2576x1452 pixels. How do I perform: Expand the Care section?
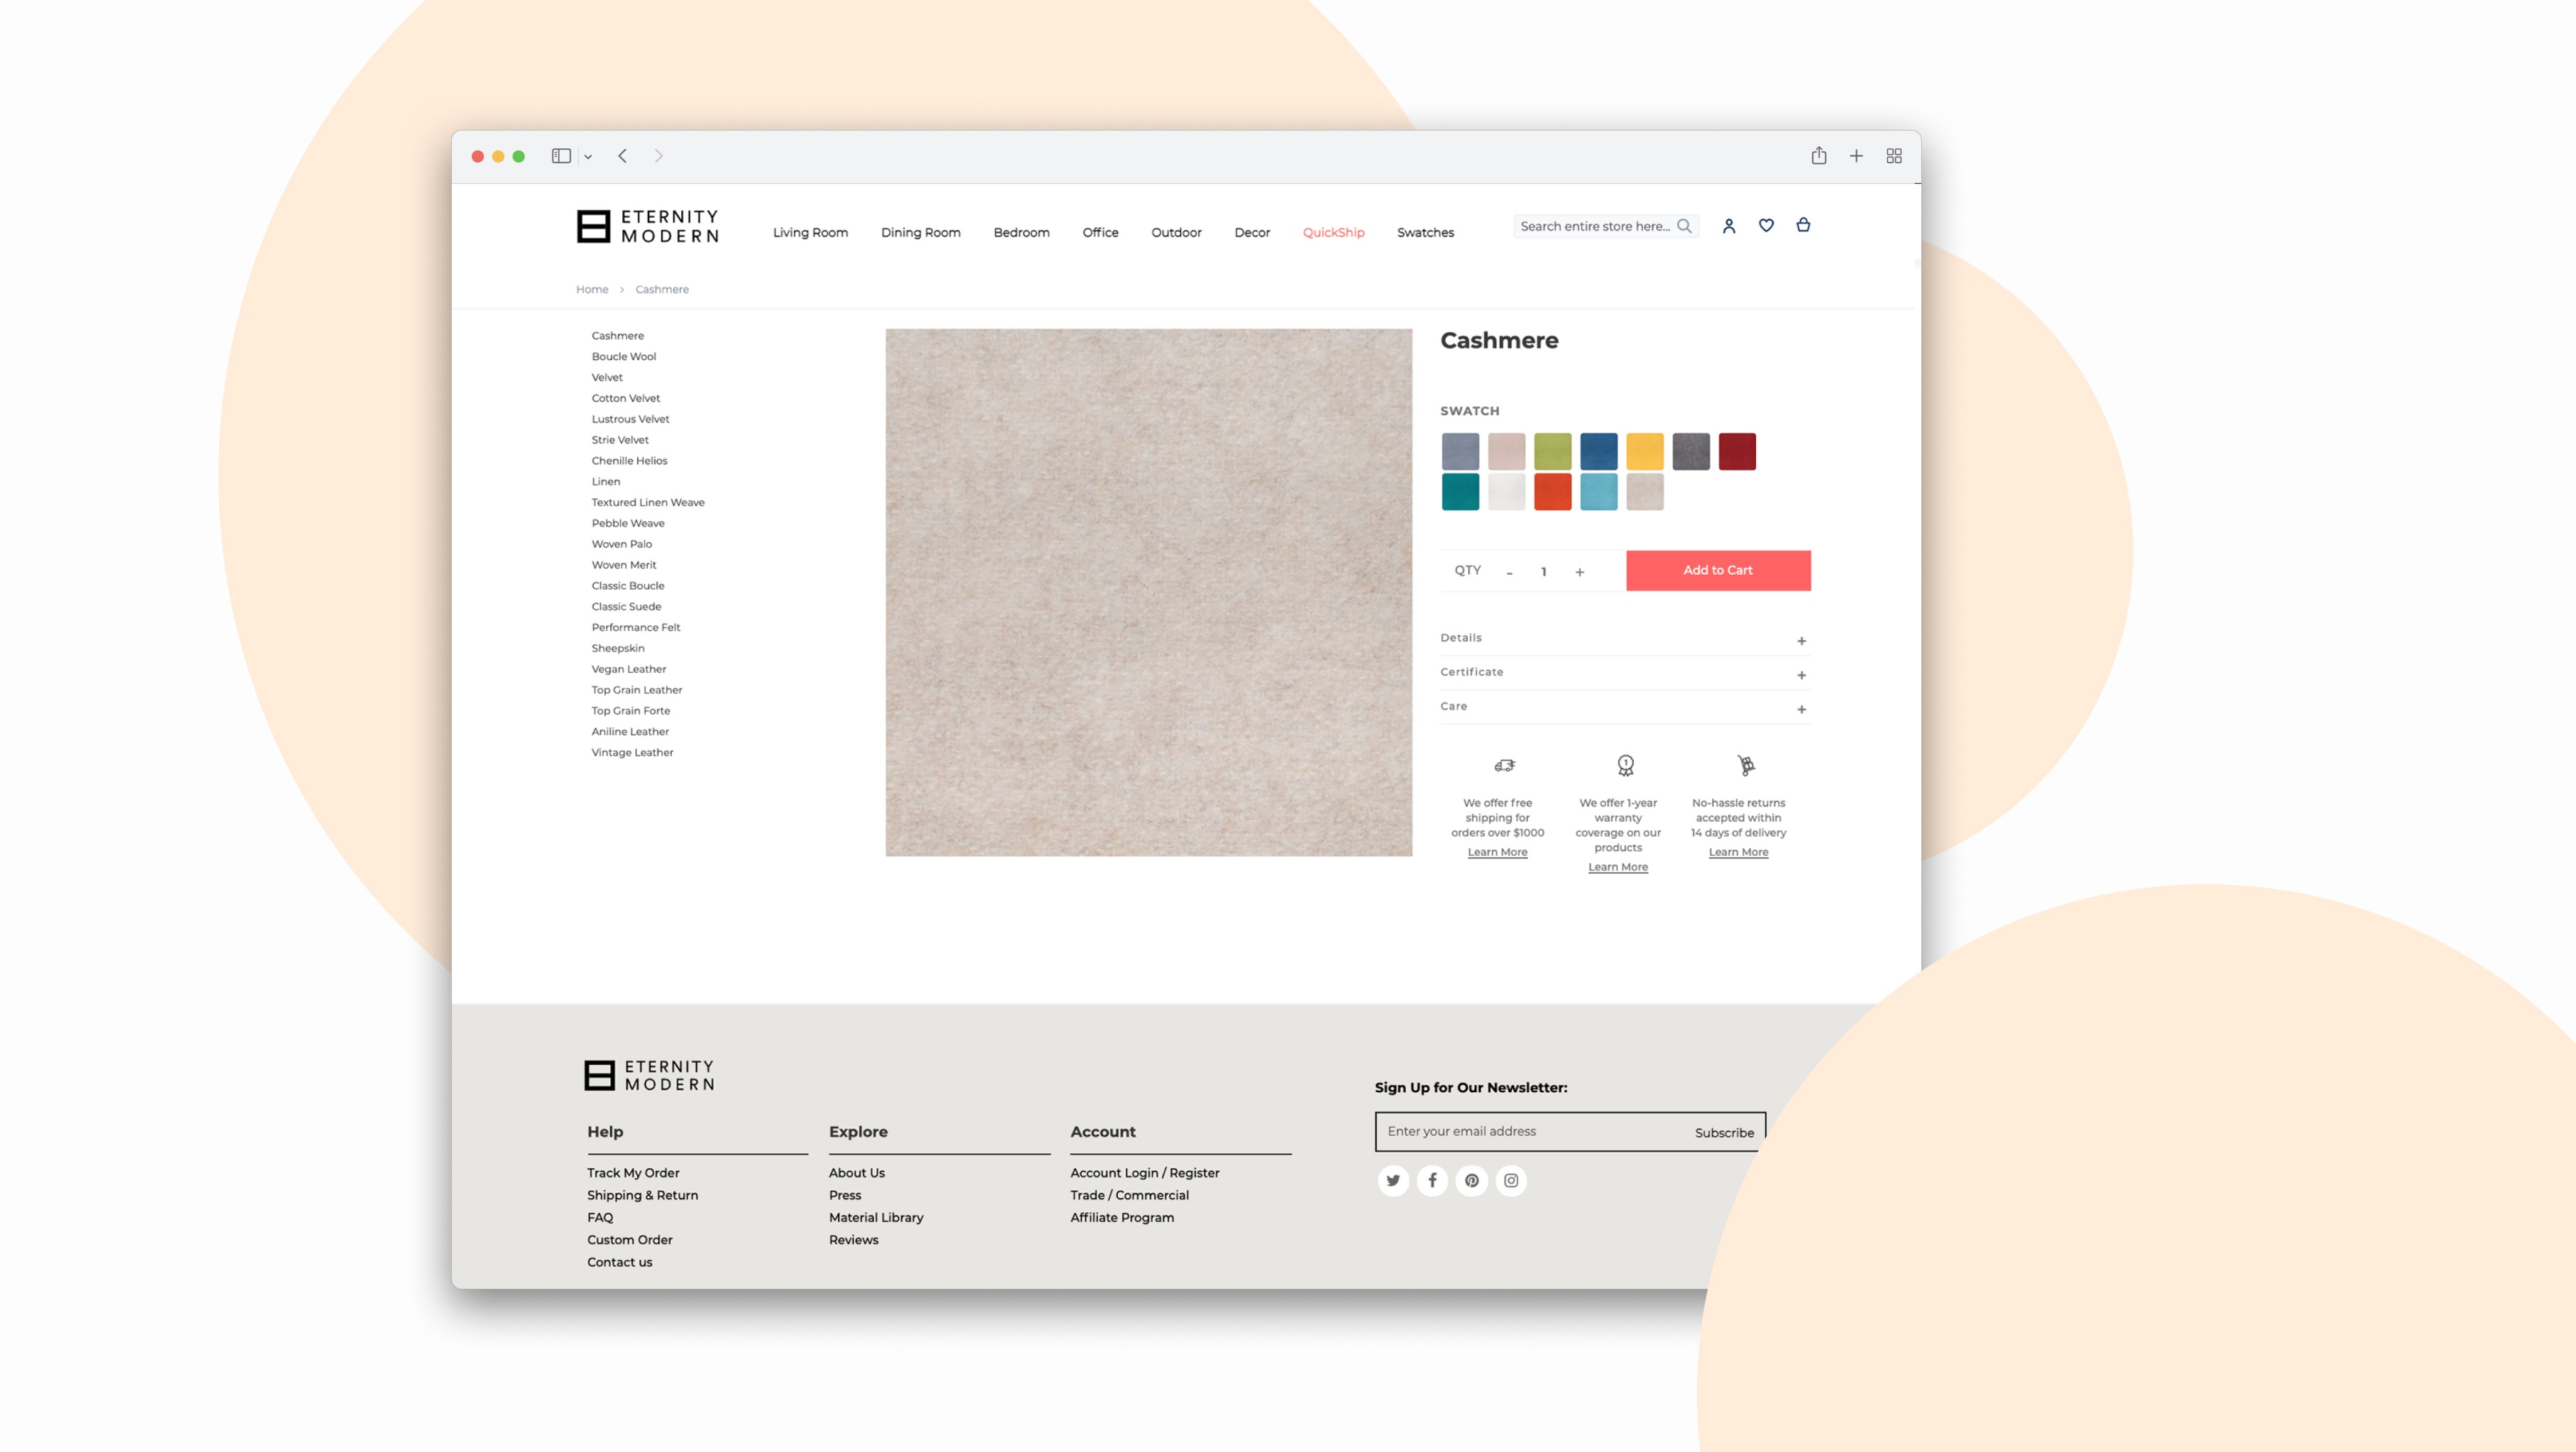[1625, 707]
